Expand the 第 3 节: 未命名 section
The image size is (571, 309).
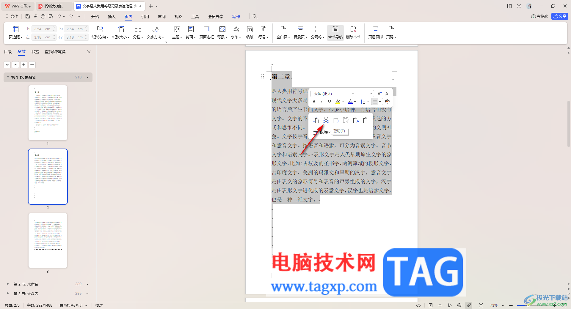8,294
